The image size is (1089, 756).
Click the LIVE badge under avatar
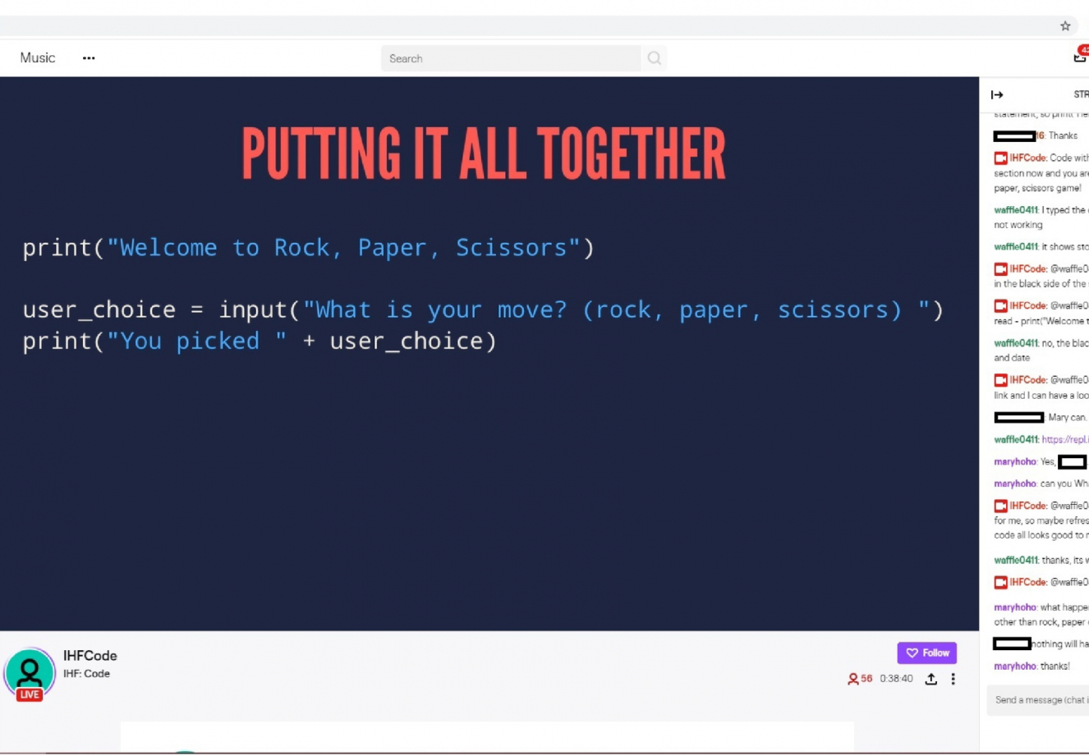click(30, 694)
